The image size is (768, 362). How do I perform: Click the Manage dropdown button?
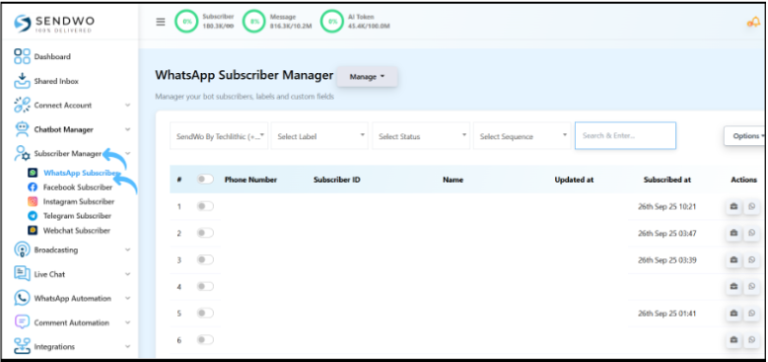(368, 77)
